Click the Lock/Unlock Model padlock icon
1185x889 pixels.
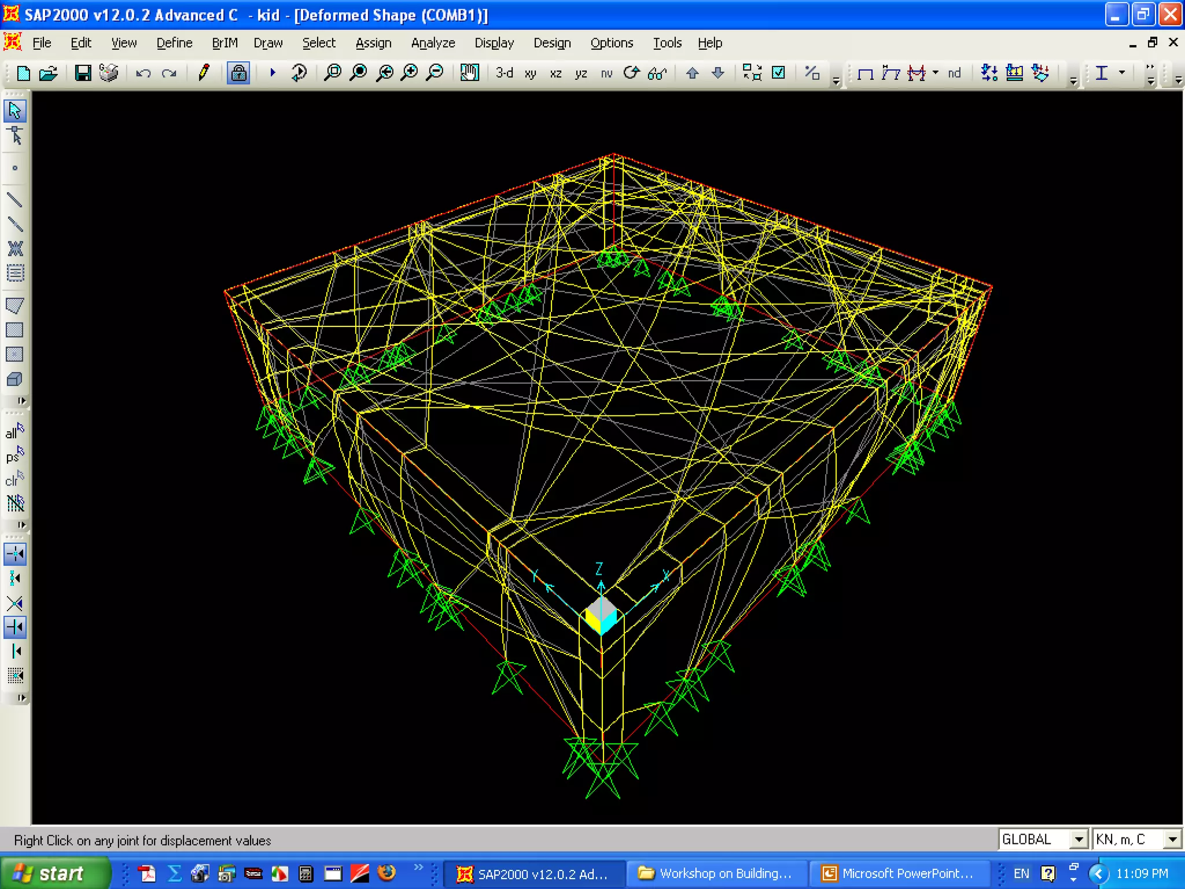pyautogui.click(x=238, y=73)
